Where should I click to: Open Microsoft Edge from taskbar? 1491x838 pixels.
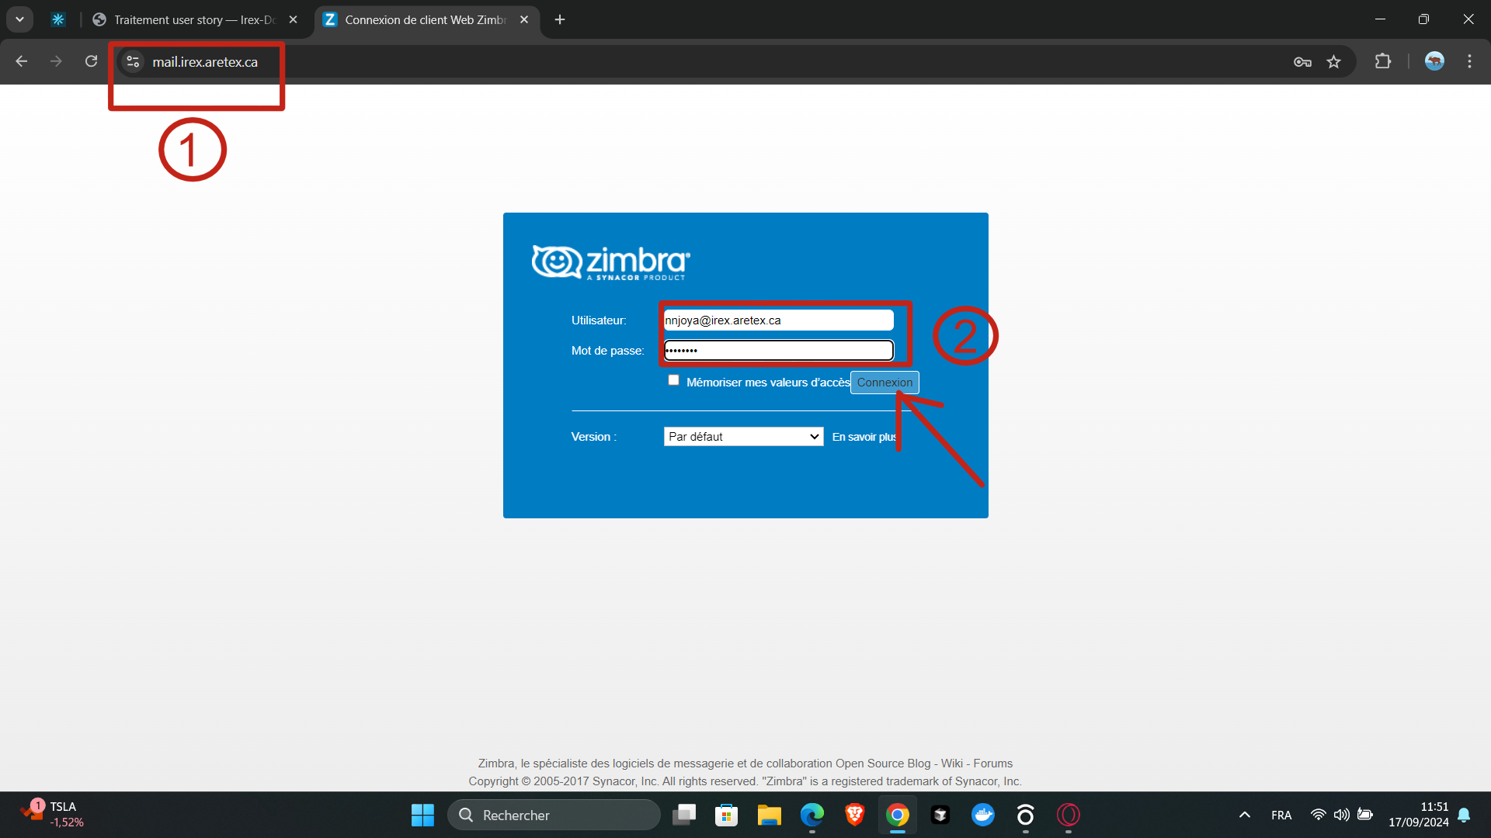[812, 815]
